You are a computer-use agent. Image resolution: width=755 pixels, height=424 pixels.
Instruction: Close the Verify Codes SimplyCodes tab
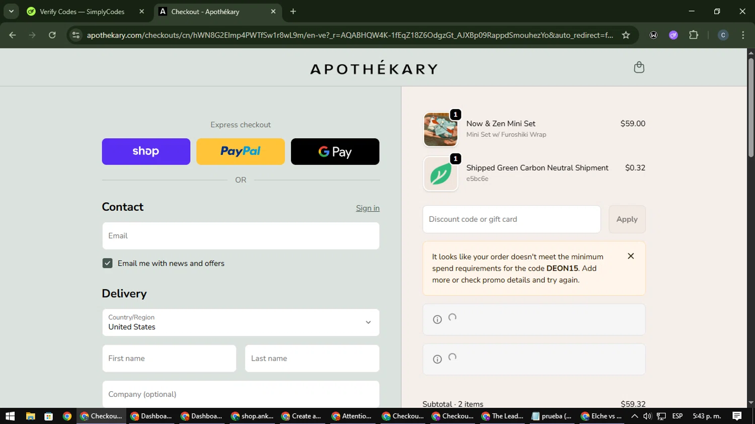click(141, 12)
